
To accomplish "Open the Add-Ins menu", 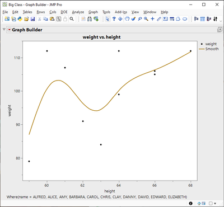I will click(x=121, y=12).
